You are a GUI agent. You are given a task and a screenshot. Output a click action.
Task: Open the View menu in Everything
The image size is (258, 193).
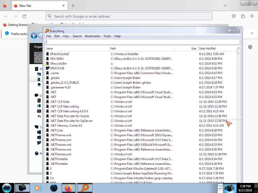[66, 36]
